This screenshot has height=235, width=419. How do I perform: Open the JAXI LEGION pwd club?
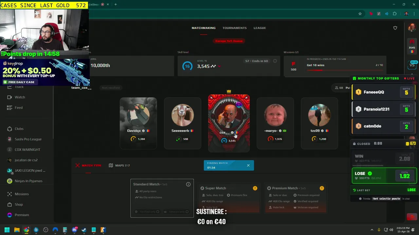click(30, 170)
